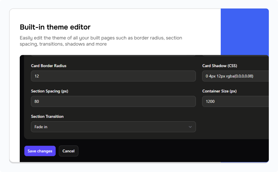Click the Section Spacing (px) label

[x=49, y=91]
